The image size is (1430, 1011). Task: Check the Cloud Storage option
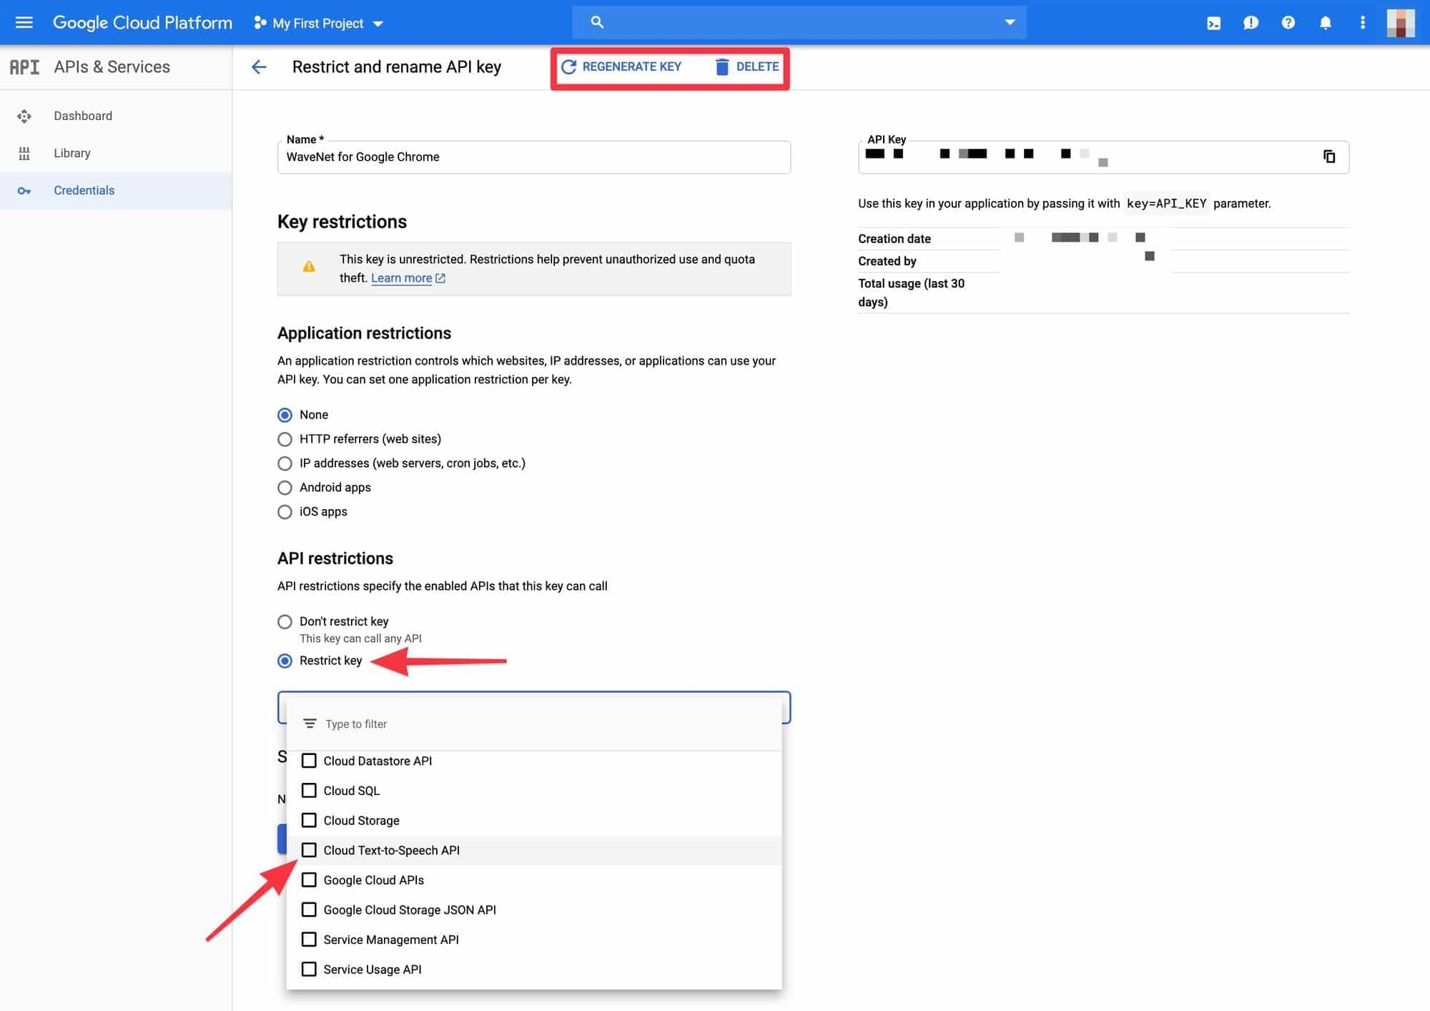click(x=309, y=820)
